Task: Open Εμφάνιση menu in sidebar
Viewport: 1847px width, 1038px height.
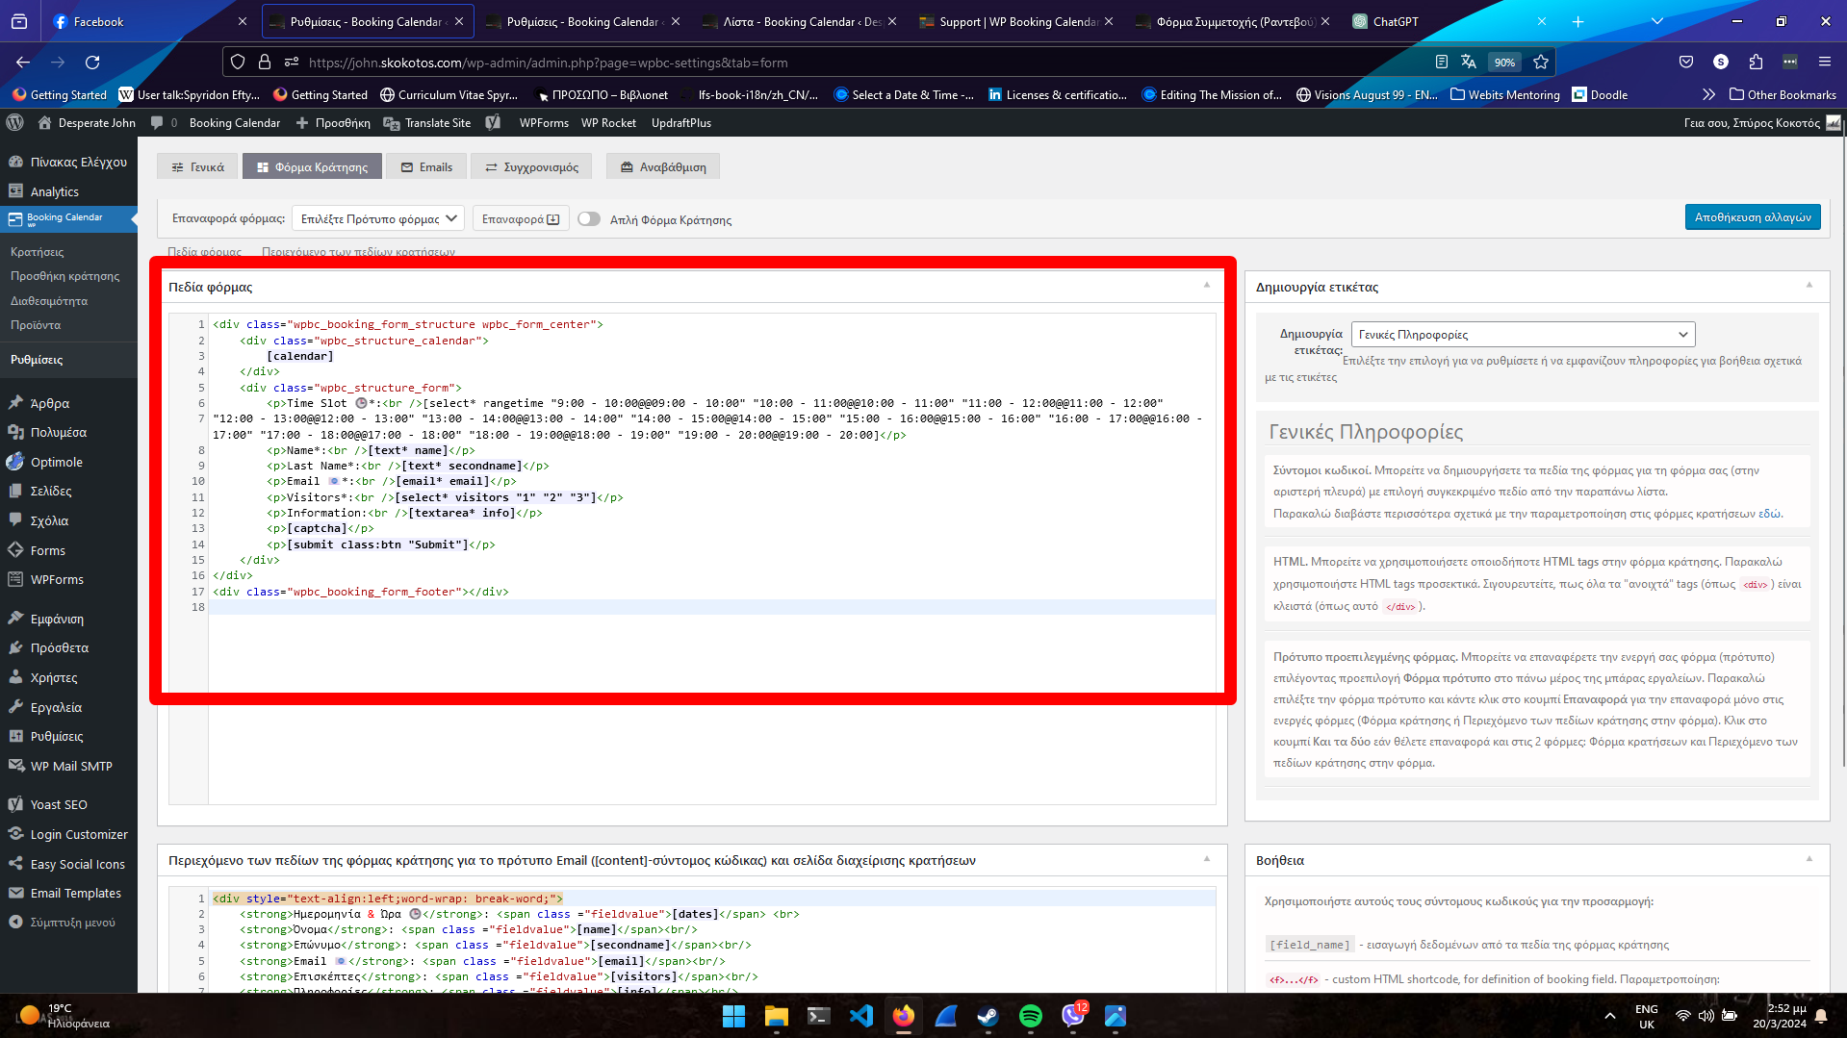Action: coord(68,619)
